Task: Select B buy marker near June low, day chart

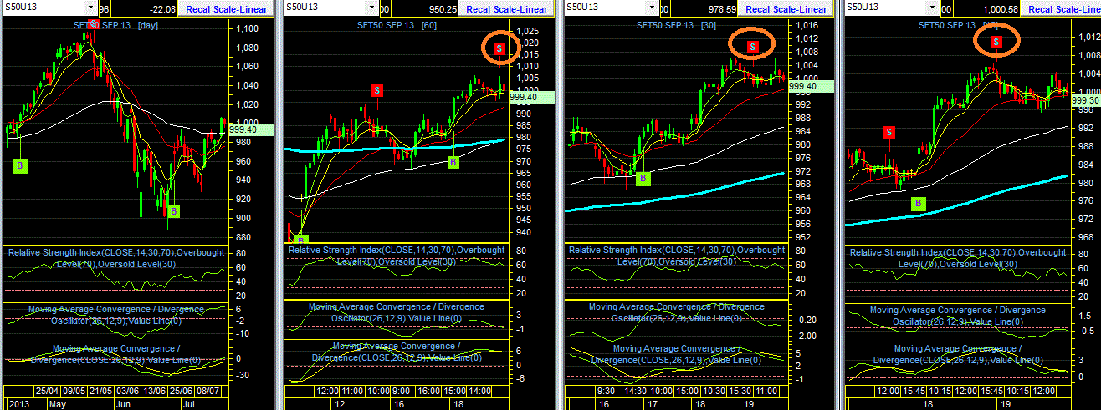Action: tap(173, 211)
